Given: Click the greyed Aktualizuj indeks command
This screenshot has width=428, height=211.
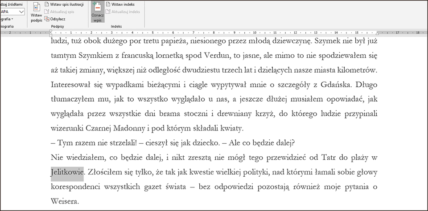Looking at the screenshot, I should (x=123, y=12).
